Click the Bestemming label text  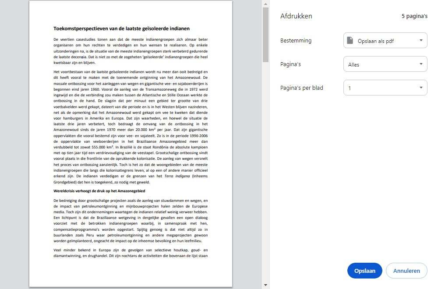click(296, 40)
